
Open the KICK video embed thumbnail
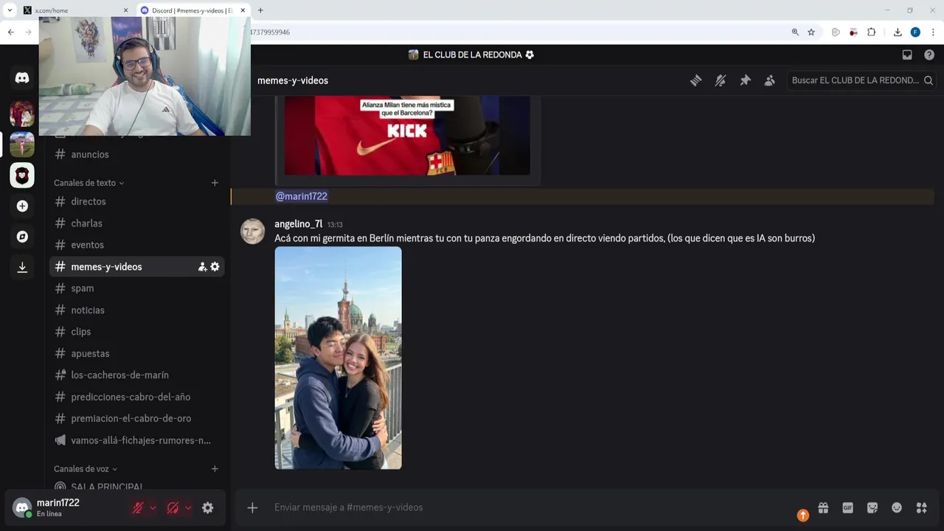click(407, 136)
